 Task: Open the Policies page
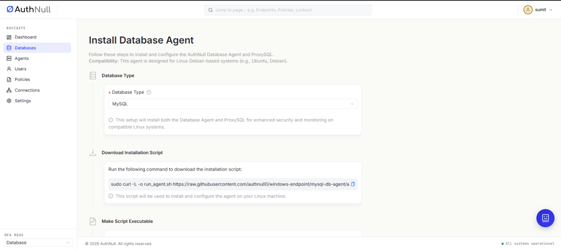coord(37,79)
